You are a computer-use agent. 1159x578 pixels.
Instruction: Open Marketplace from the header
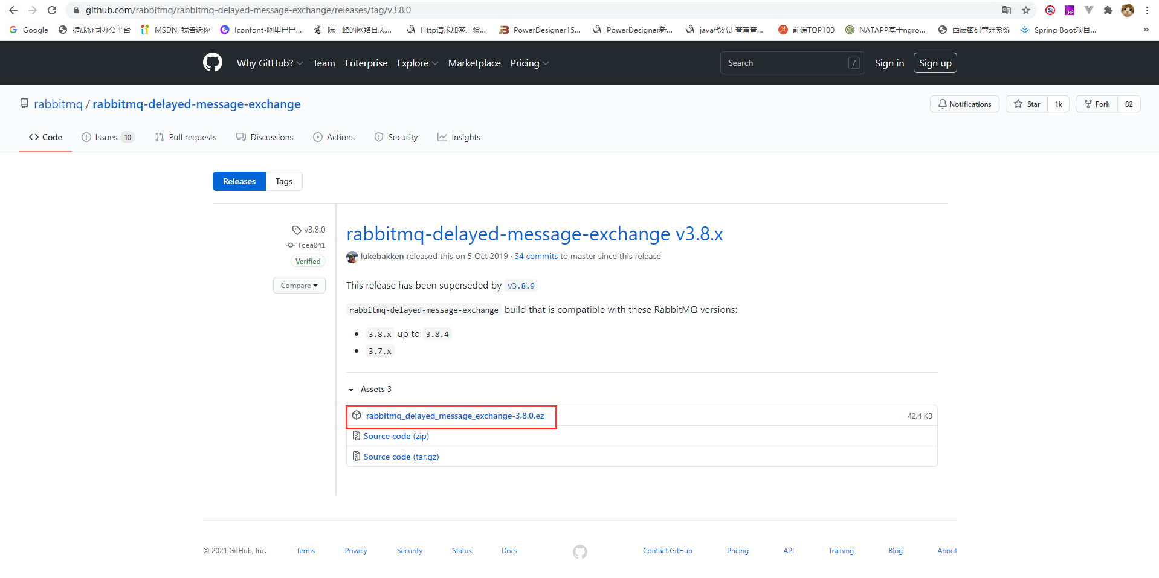click(x=474, y=63)
